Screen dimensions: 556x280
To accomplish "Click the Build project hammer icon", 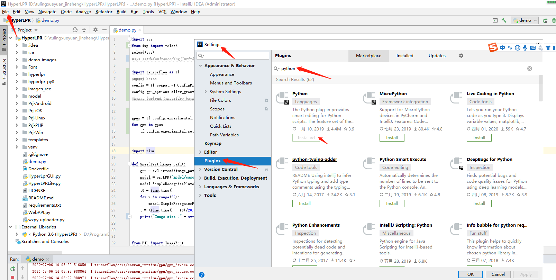I will 504,20.
